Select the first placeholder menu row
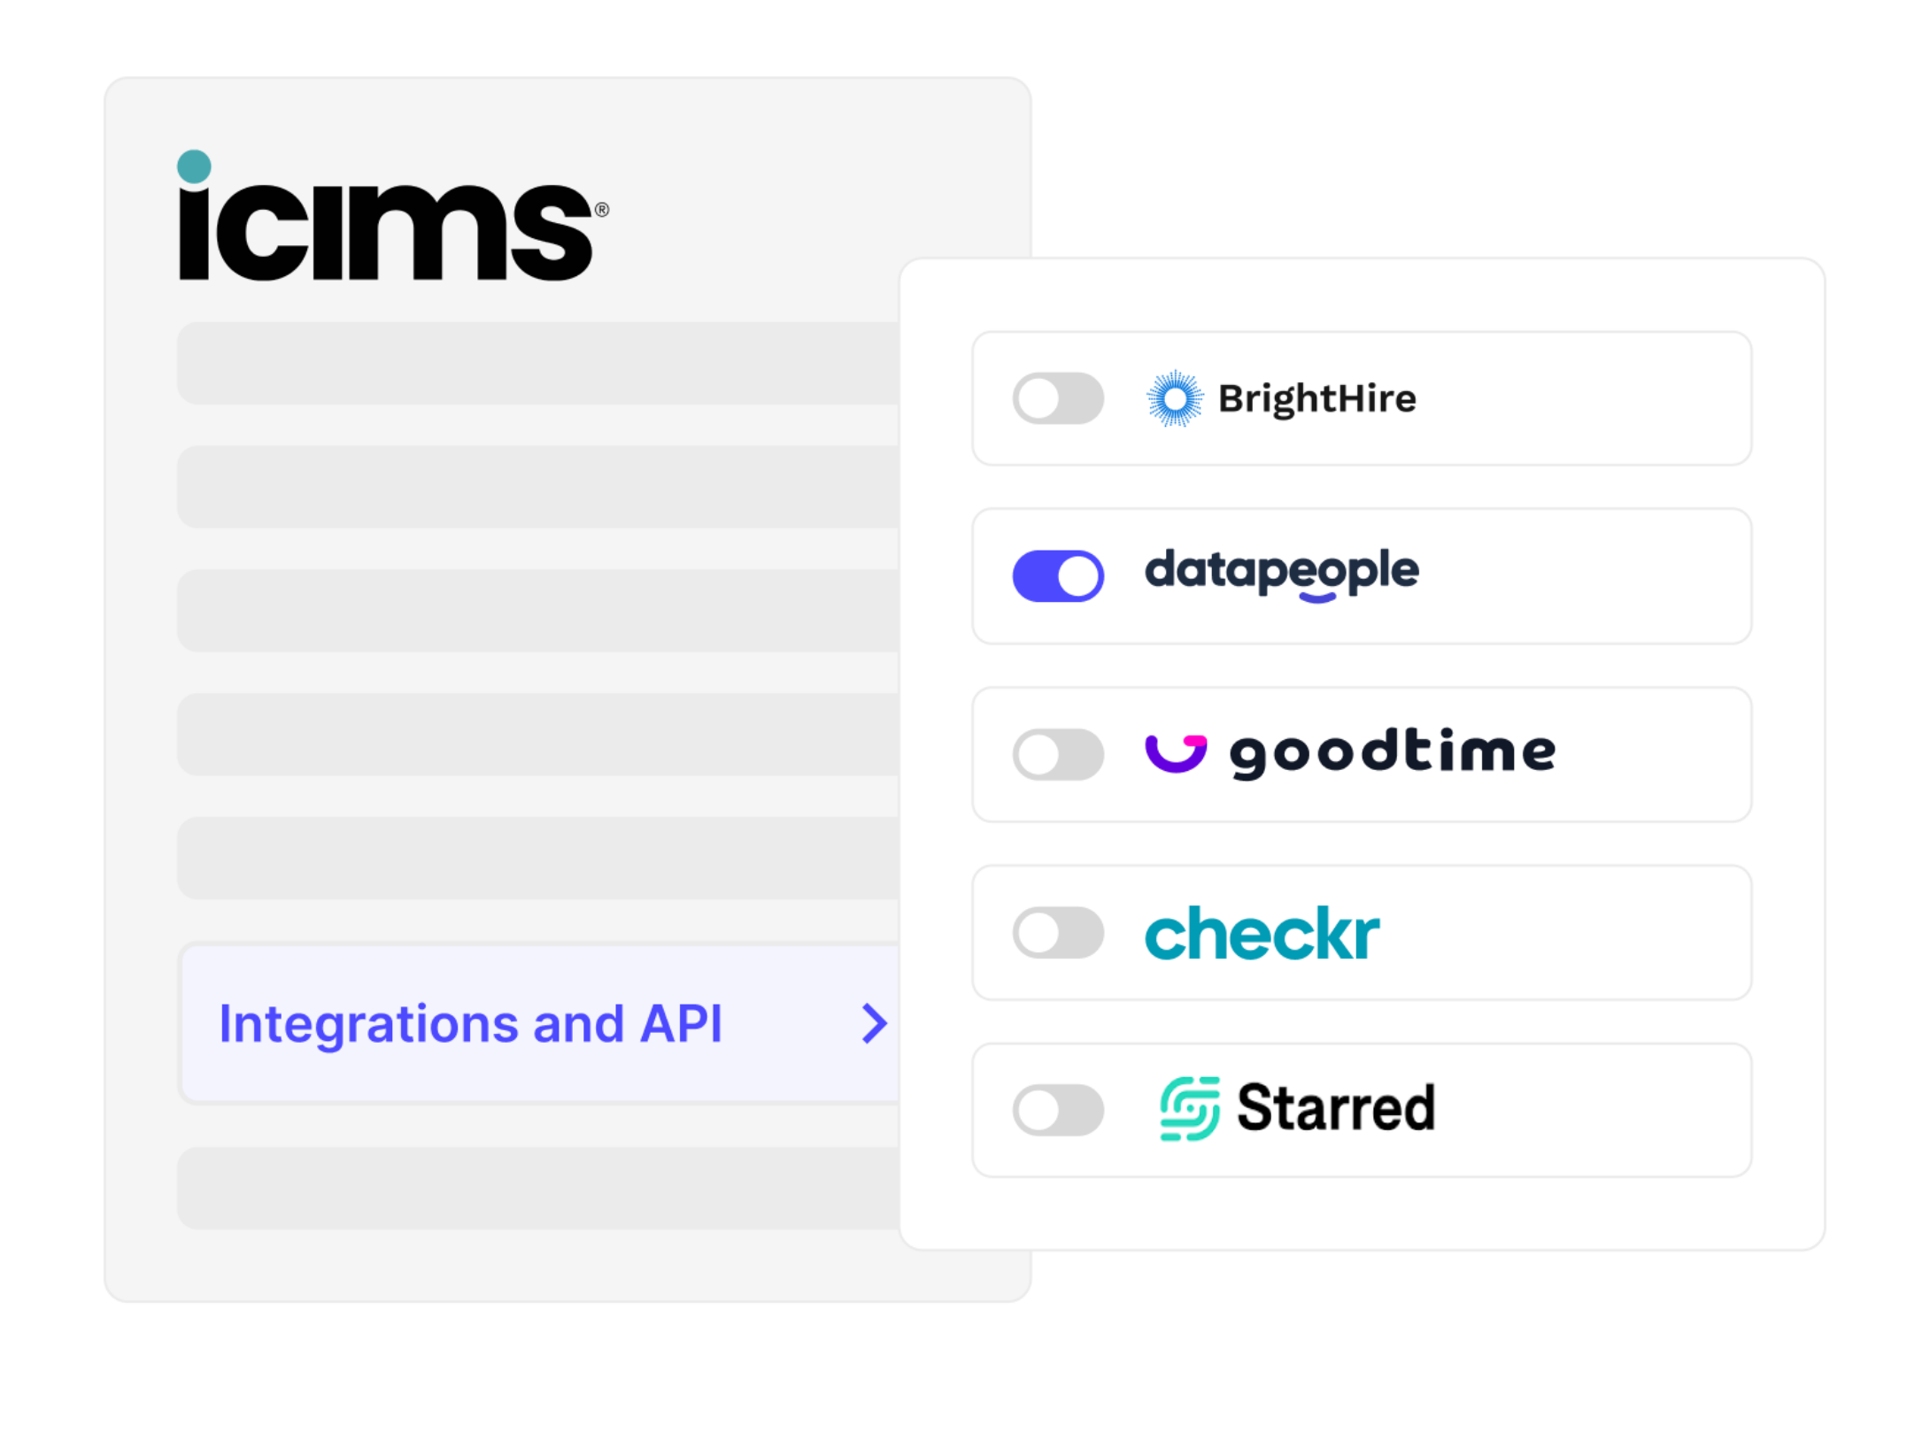1930x1441 pixels. click(537, 364)
